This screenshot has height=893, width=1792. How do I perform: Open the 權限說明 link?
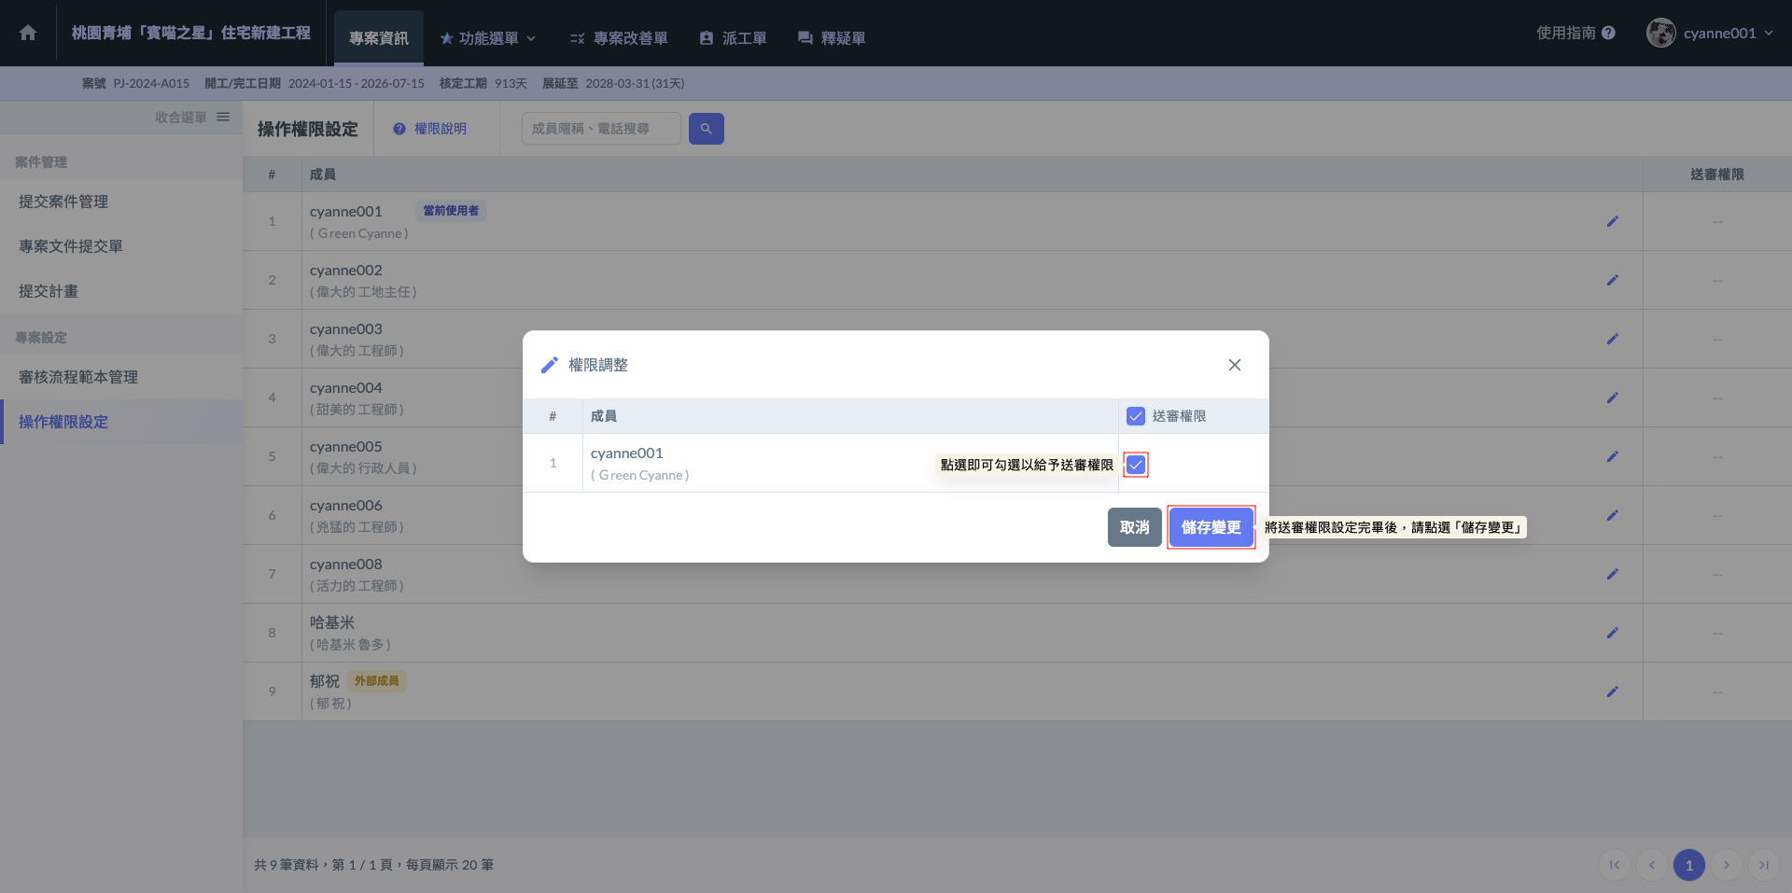click(x=430, y=129)
